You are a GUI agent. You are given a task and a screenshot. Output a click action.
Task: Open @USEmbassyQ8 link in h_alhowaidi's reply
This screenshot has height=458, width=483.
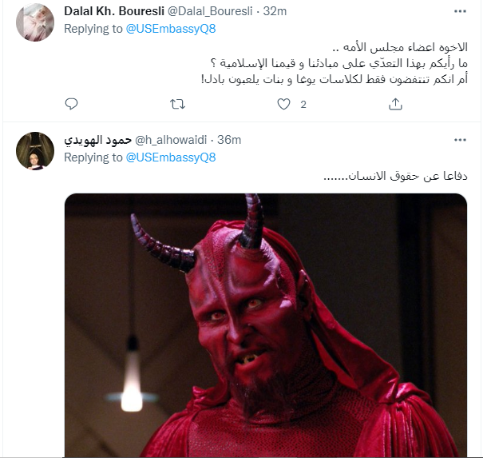(171, 157)
